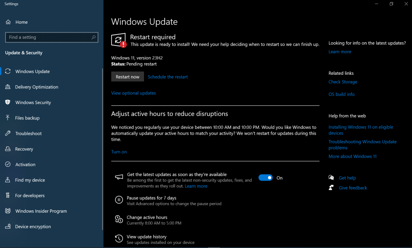Click the Restart required status icon
Screen dimensions: 412x248
pos(119,40)
